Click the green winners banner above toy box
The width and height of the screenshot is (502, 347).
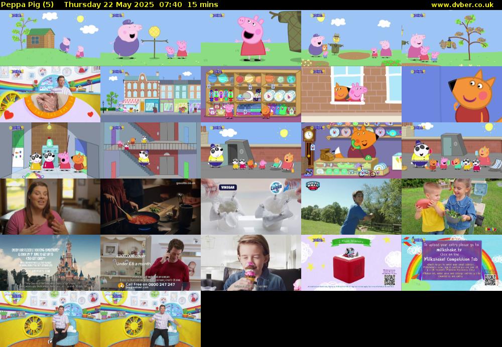point(351,242)
